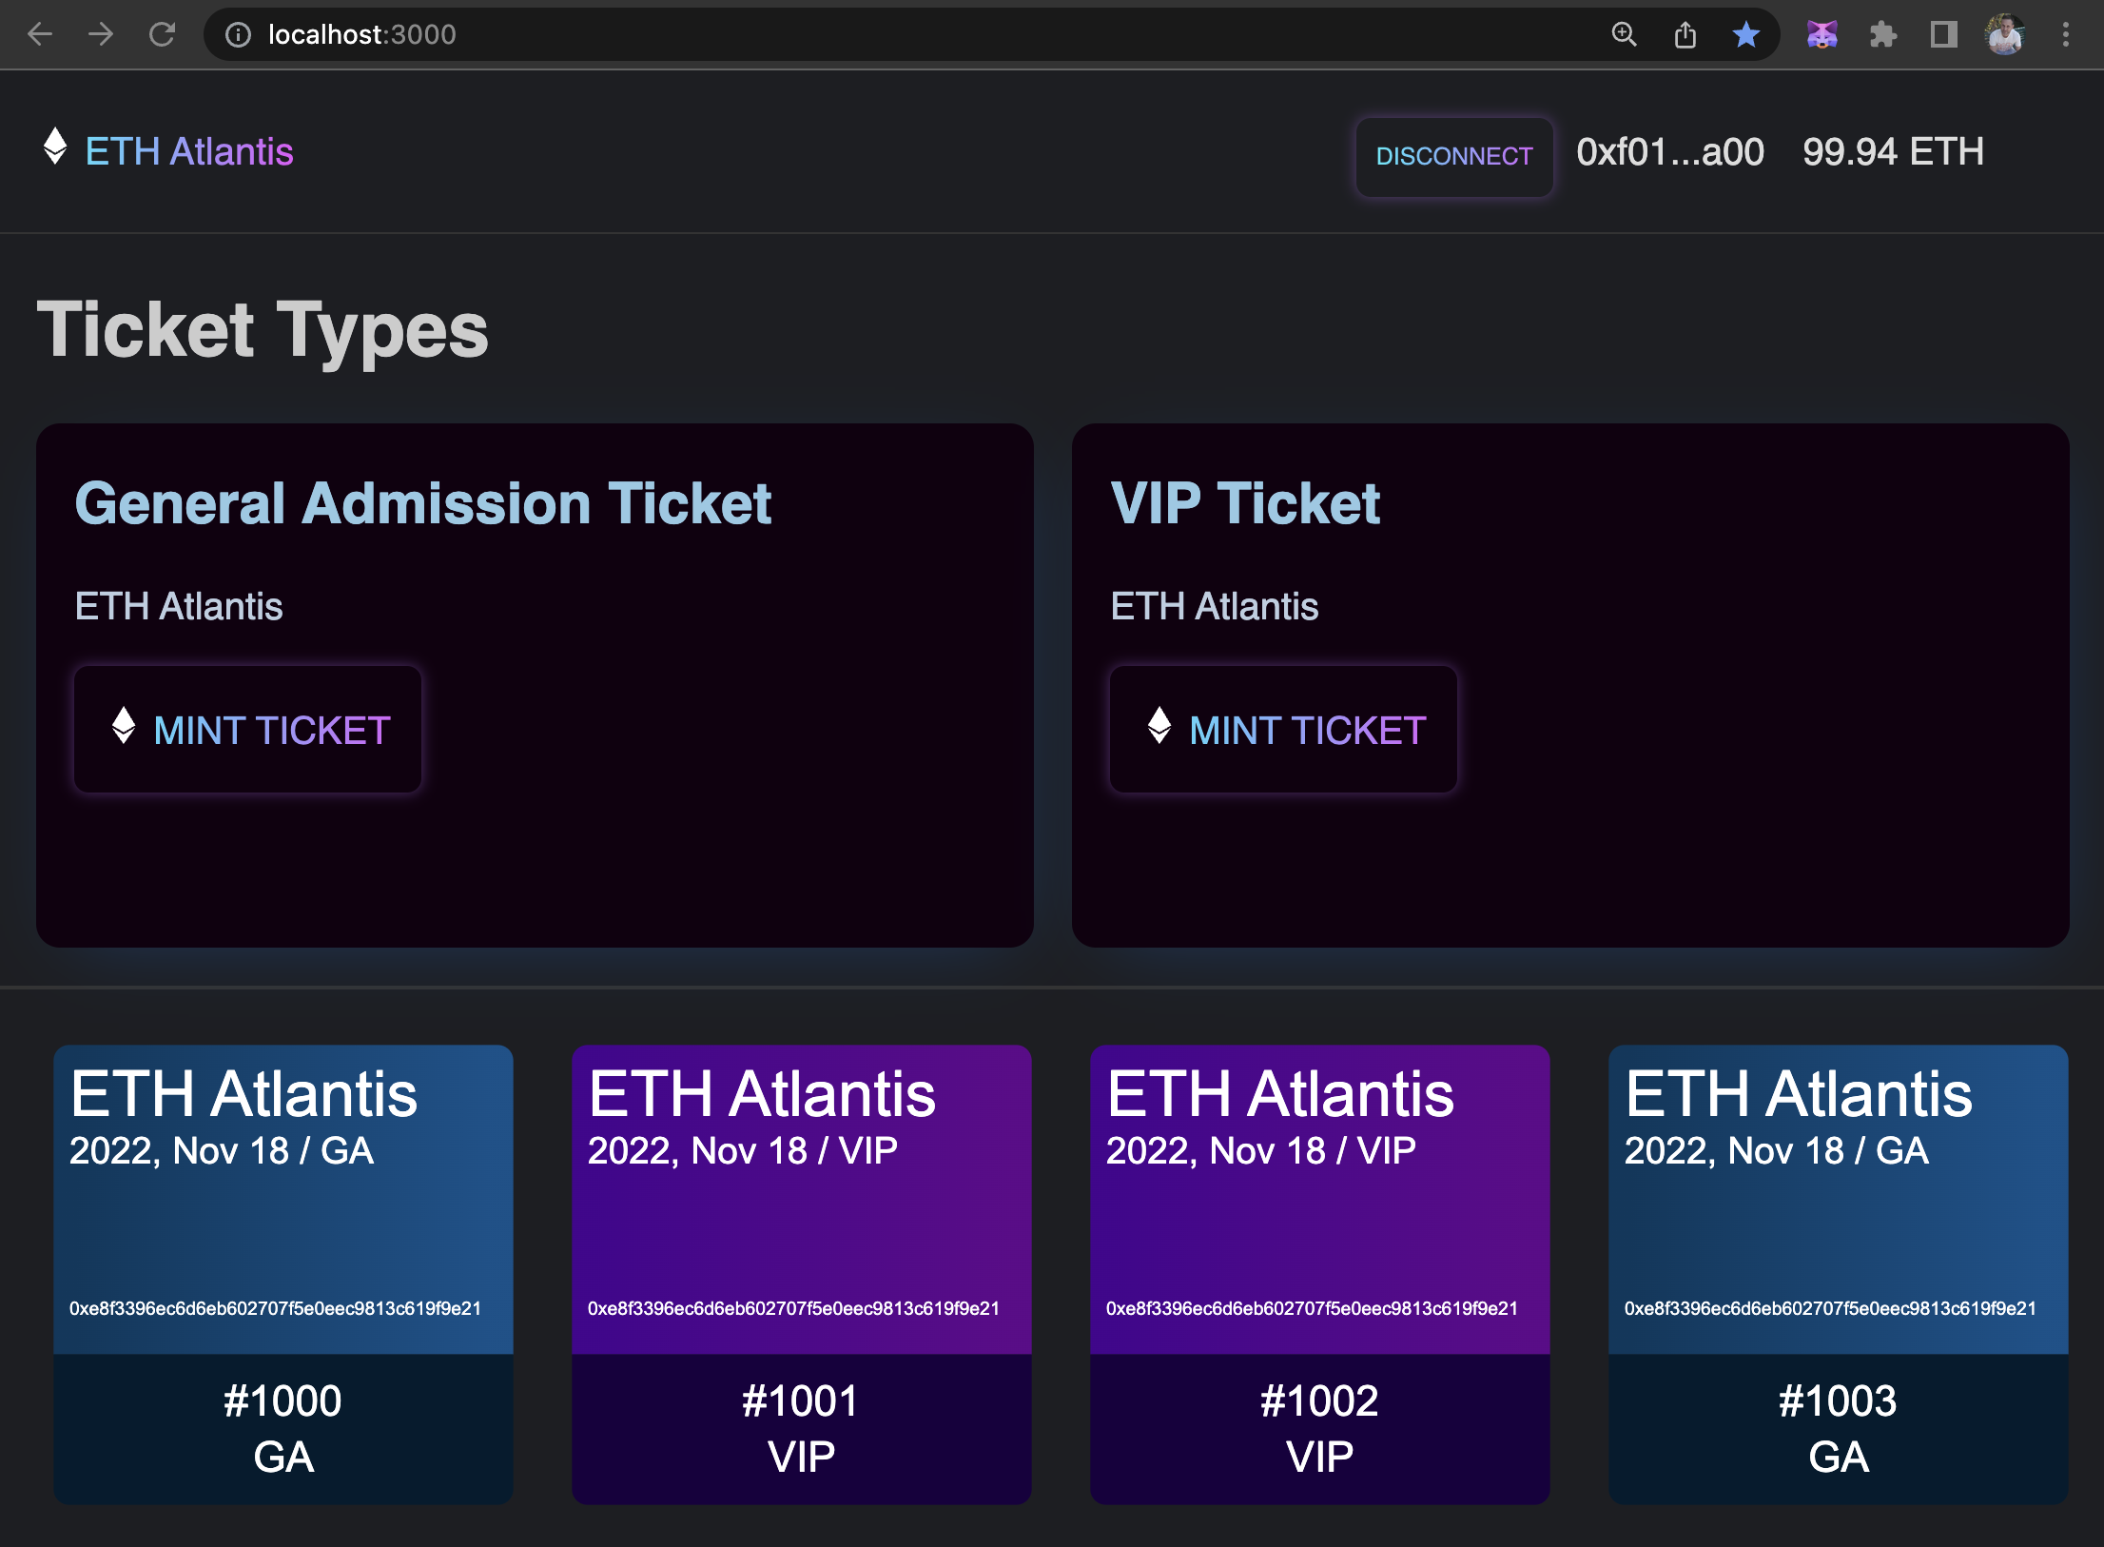The height and width of the screenshot is (1547, 2104).
Task: Click the share icon in the toolbar
Action: tap(1685, 34)
